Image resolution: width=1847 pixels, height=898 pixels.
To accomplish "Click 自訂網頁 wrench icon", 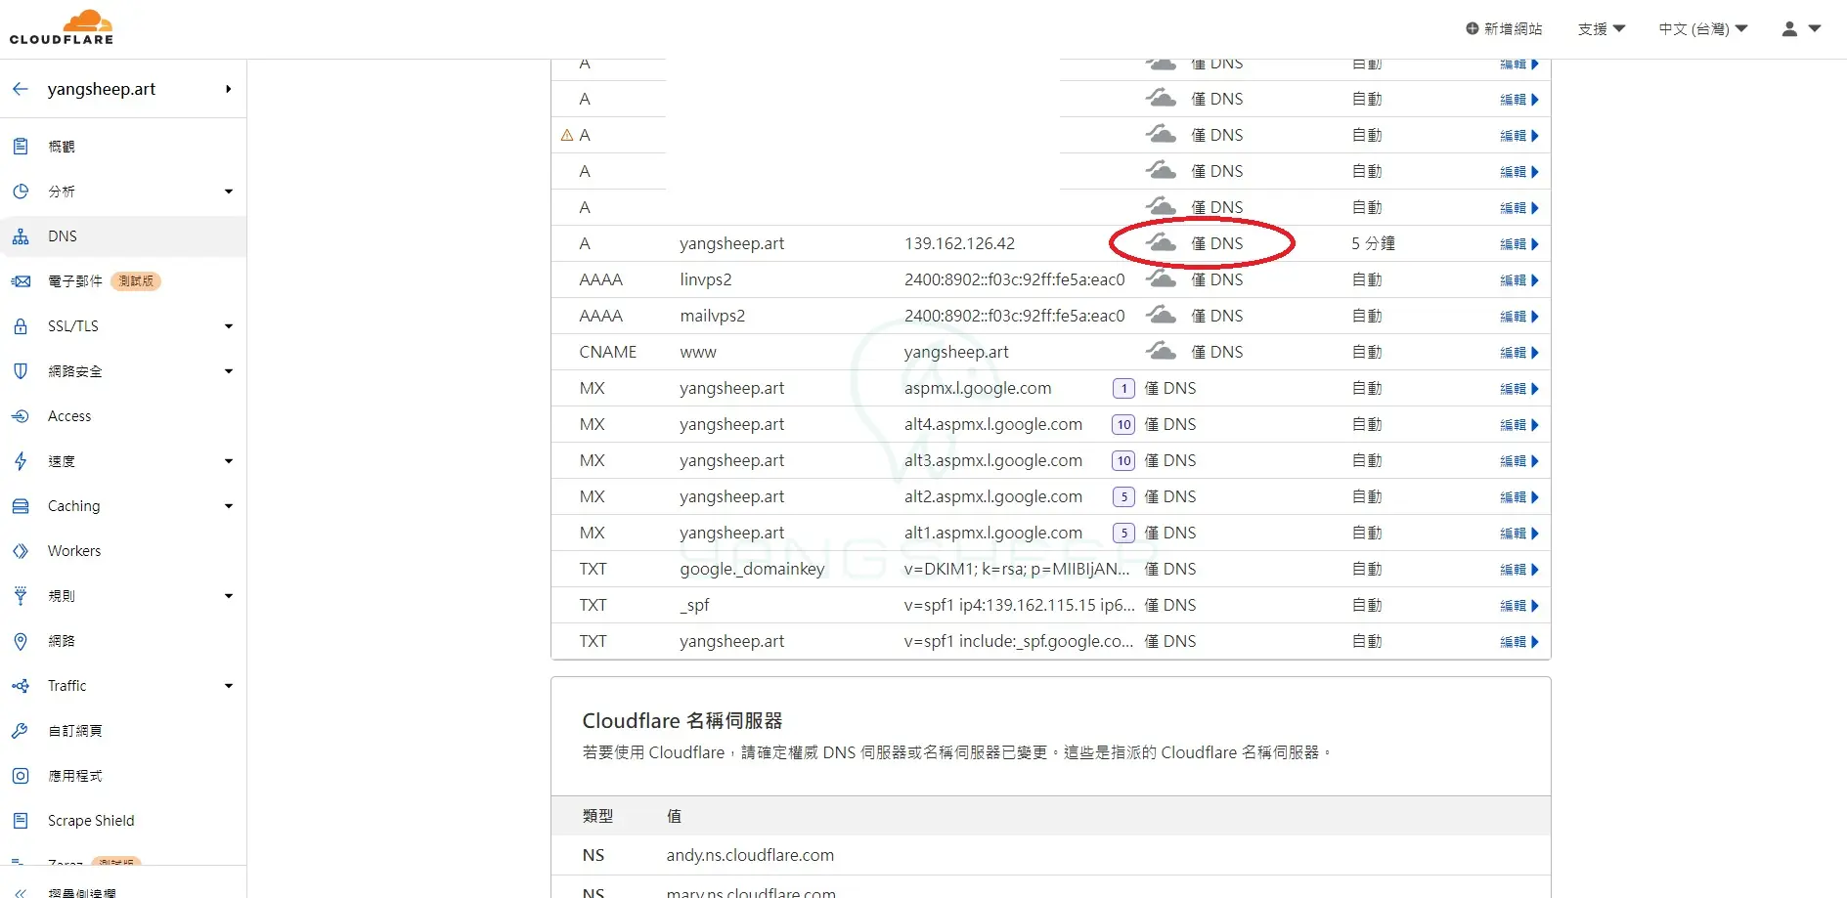I will point(21,731).
